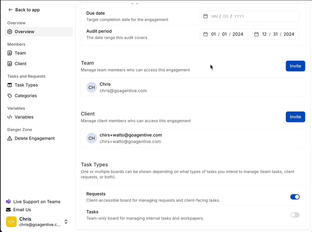Click the Categories tag icon

[x=10, y=96]
